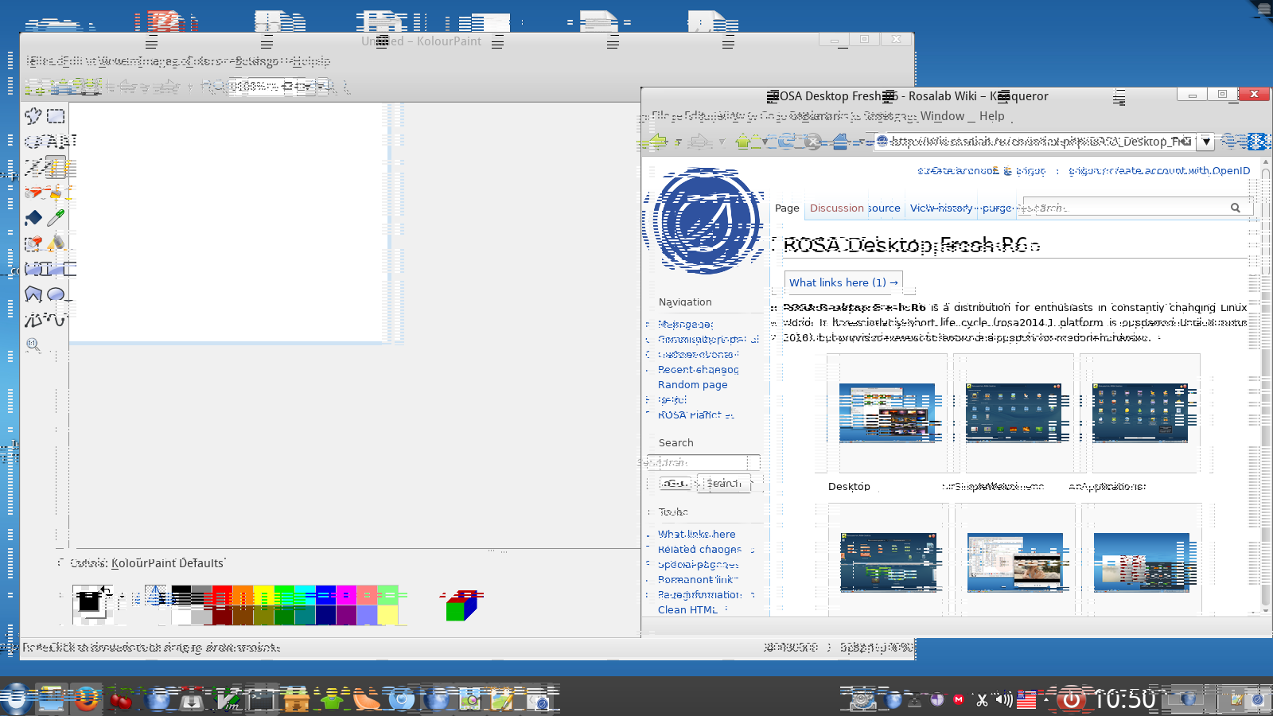Select the Polygon shape tool
Screen dimensions: 1273x716
point(33,294)
